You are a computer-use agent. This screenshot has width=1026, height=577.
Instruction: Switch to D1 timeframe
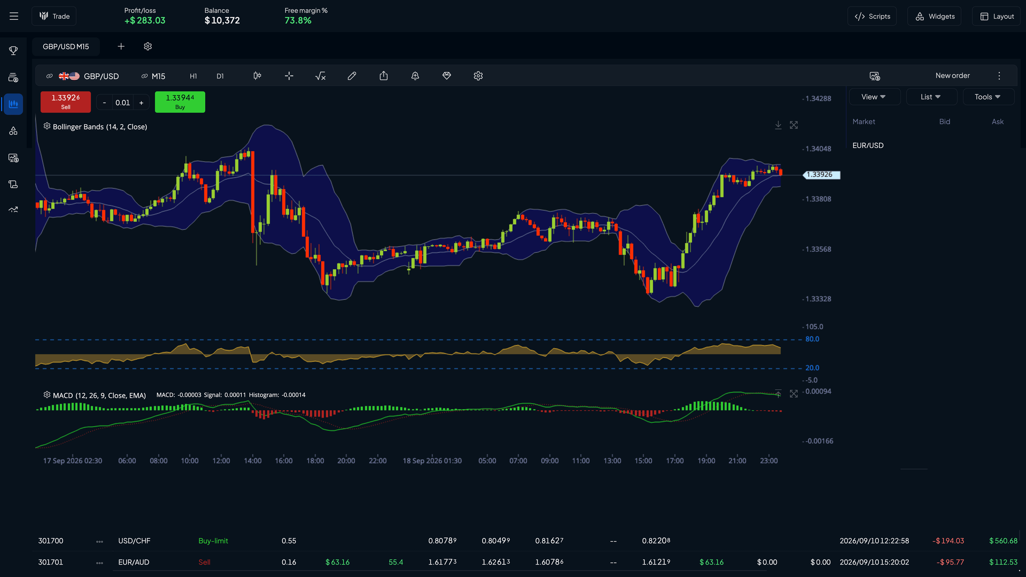[220, 76]
